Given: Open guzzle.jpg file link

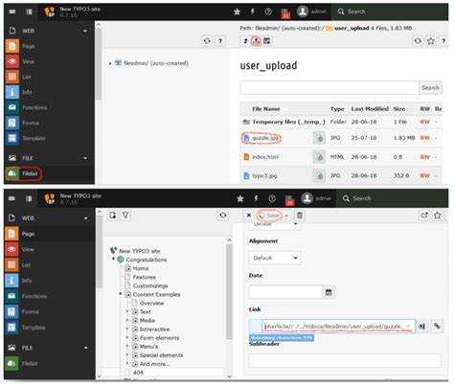Looking at the screenshot, I should (x=265, y=138).
